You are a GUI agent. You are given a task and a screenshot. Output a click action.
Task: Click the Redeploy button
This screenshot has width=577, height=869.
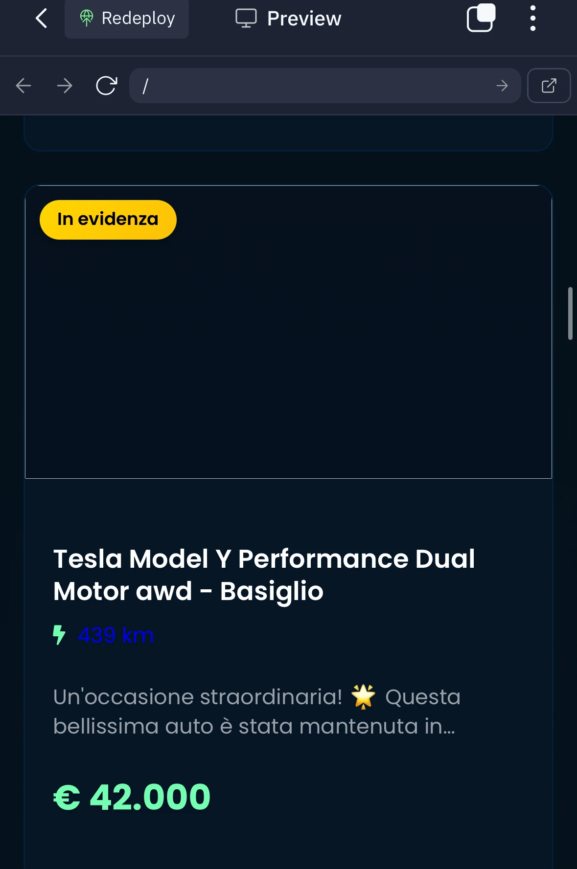pos(127,19)
